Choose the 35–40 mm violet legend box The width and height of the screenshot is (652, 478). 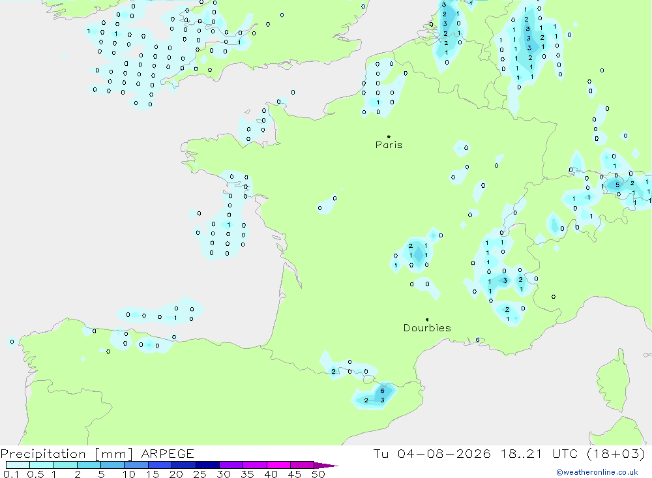(255, 465)
